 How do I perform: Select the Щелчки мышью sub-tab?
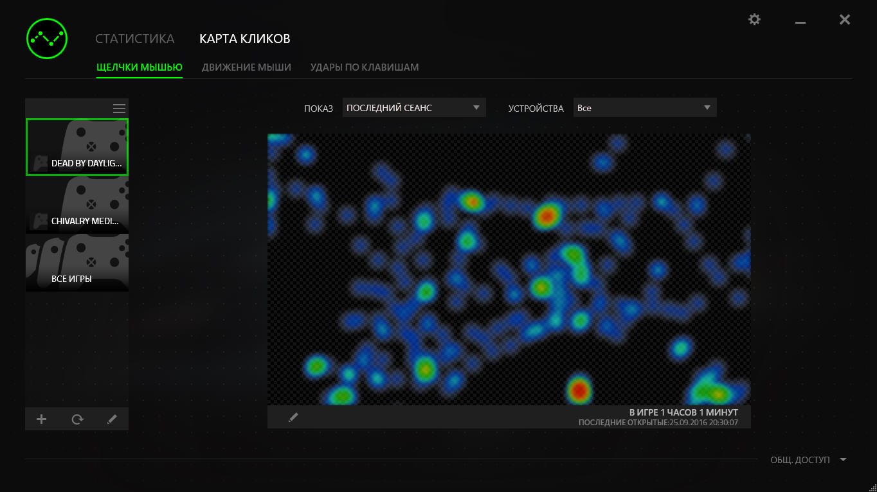[140, 67]
